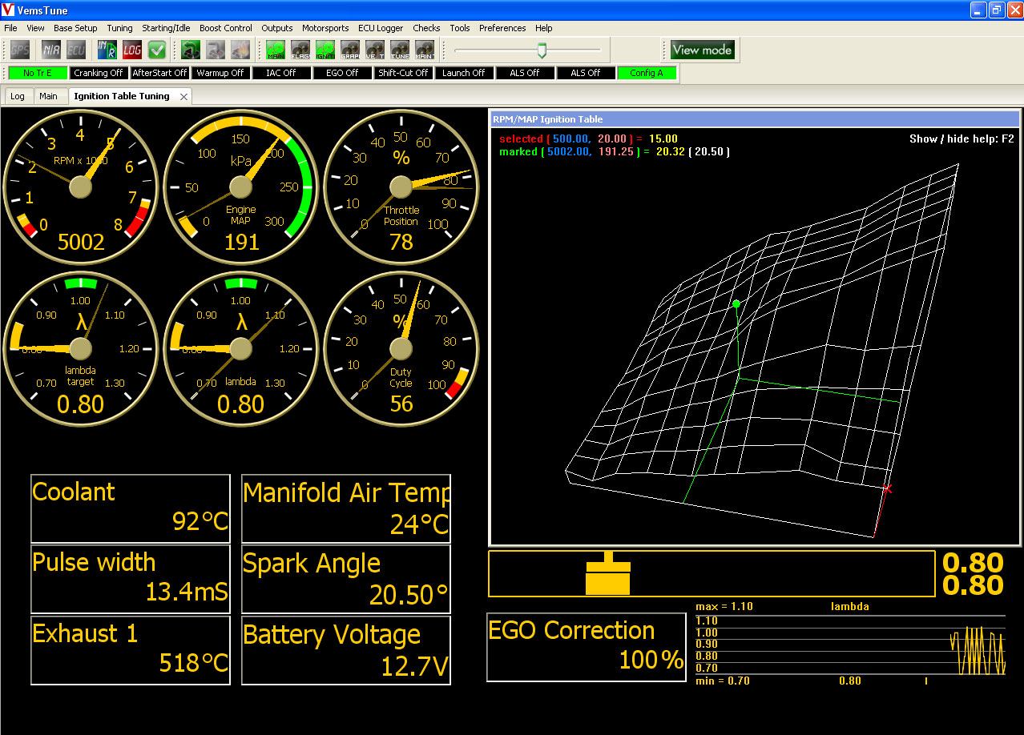Click the GPS toolbar icon
The height and width of the screenshot is (735, 1024).
[20, 50]
